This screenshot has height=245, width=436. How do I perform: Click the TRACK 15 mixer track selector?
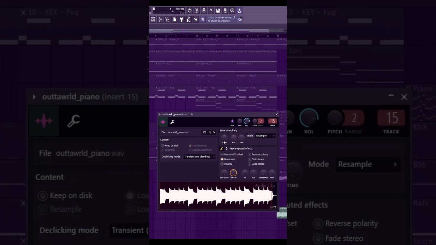pos(272,121)
